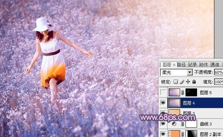Click the lock position move icon
The height and width of the screenshot is (137, 223).
pos(188,82)
